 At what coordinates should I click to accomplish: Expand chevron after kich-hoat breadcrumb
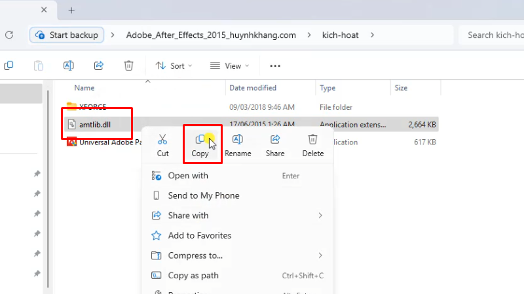372,35
